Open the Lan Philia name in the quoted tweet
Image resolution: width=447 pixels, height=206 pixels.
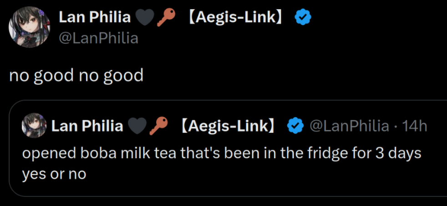(x=87, y=126)
